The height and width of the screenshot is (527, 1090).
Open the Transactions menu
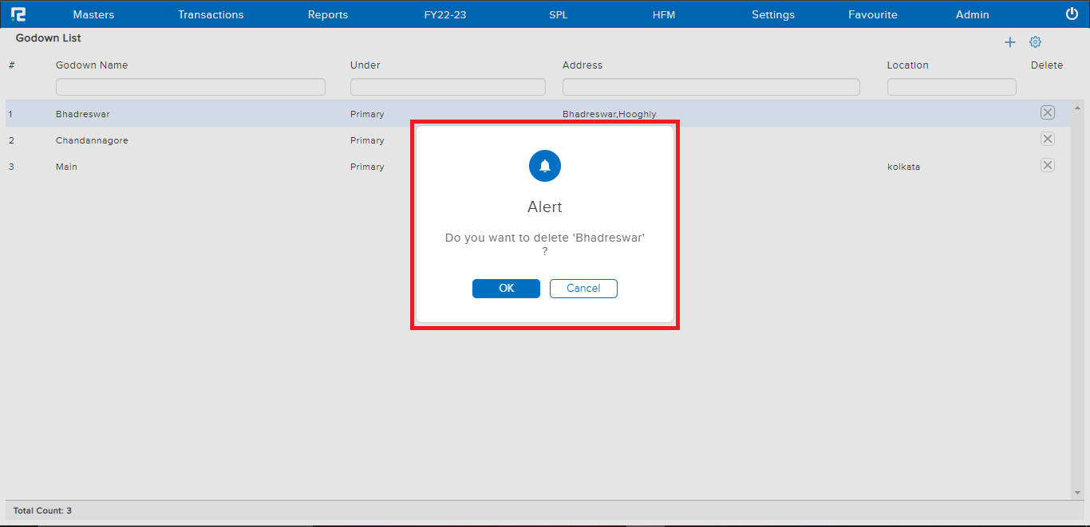[x=211, y=14]
